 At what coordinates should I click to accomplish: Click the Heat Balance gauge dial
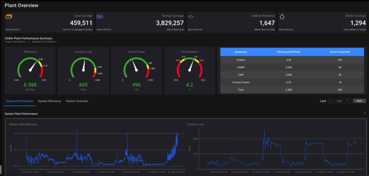pos(190,68)
